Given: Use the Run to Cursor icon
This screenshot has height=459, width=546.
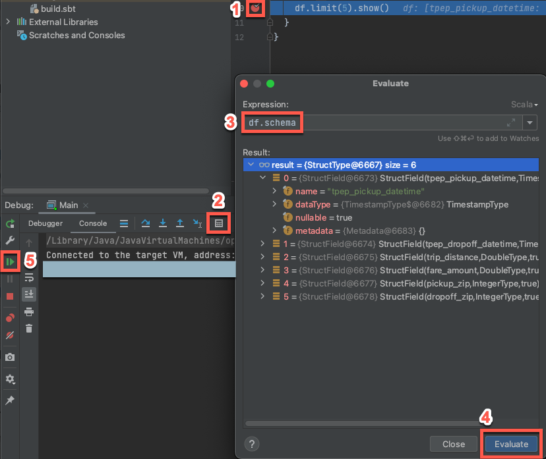Looking at the screenshot, I should [197, 223].
